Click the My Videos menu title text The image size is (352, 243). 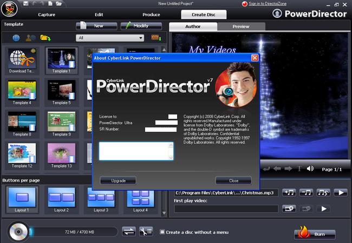212,50
